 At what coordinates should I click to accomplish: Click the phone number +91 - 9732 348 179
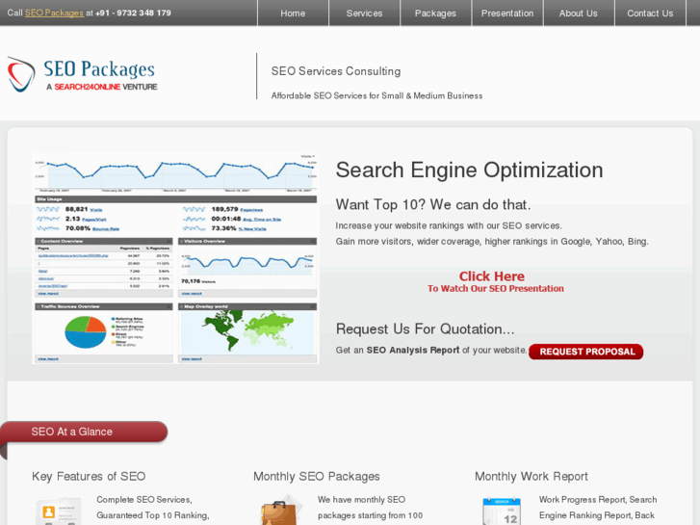click(133, 13)
